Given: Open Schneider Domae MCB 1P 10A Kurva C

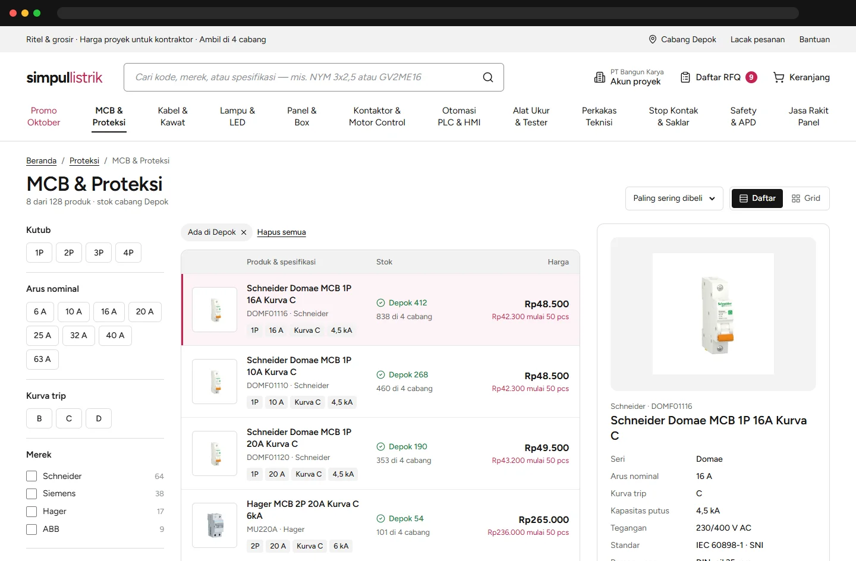Looking at the screenshot, I should point(299,366).
